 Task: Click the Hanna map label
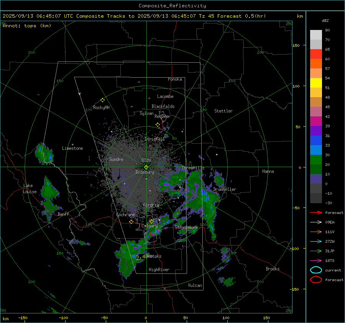268,171
